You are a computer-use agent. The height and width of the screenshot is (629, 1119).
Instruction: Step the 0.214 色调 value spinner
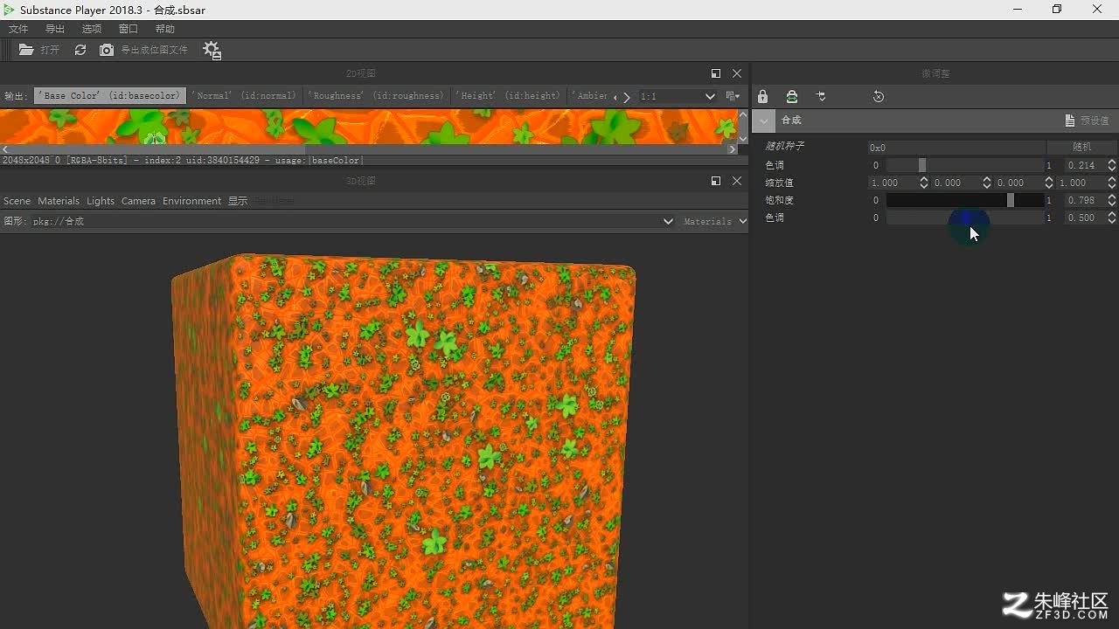(1112, 165)
